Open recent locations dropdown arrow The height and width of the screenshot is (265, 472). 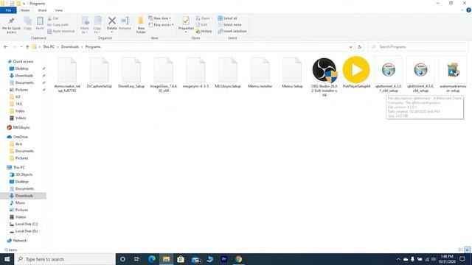21,47
